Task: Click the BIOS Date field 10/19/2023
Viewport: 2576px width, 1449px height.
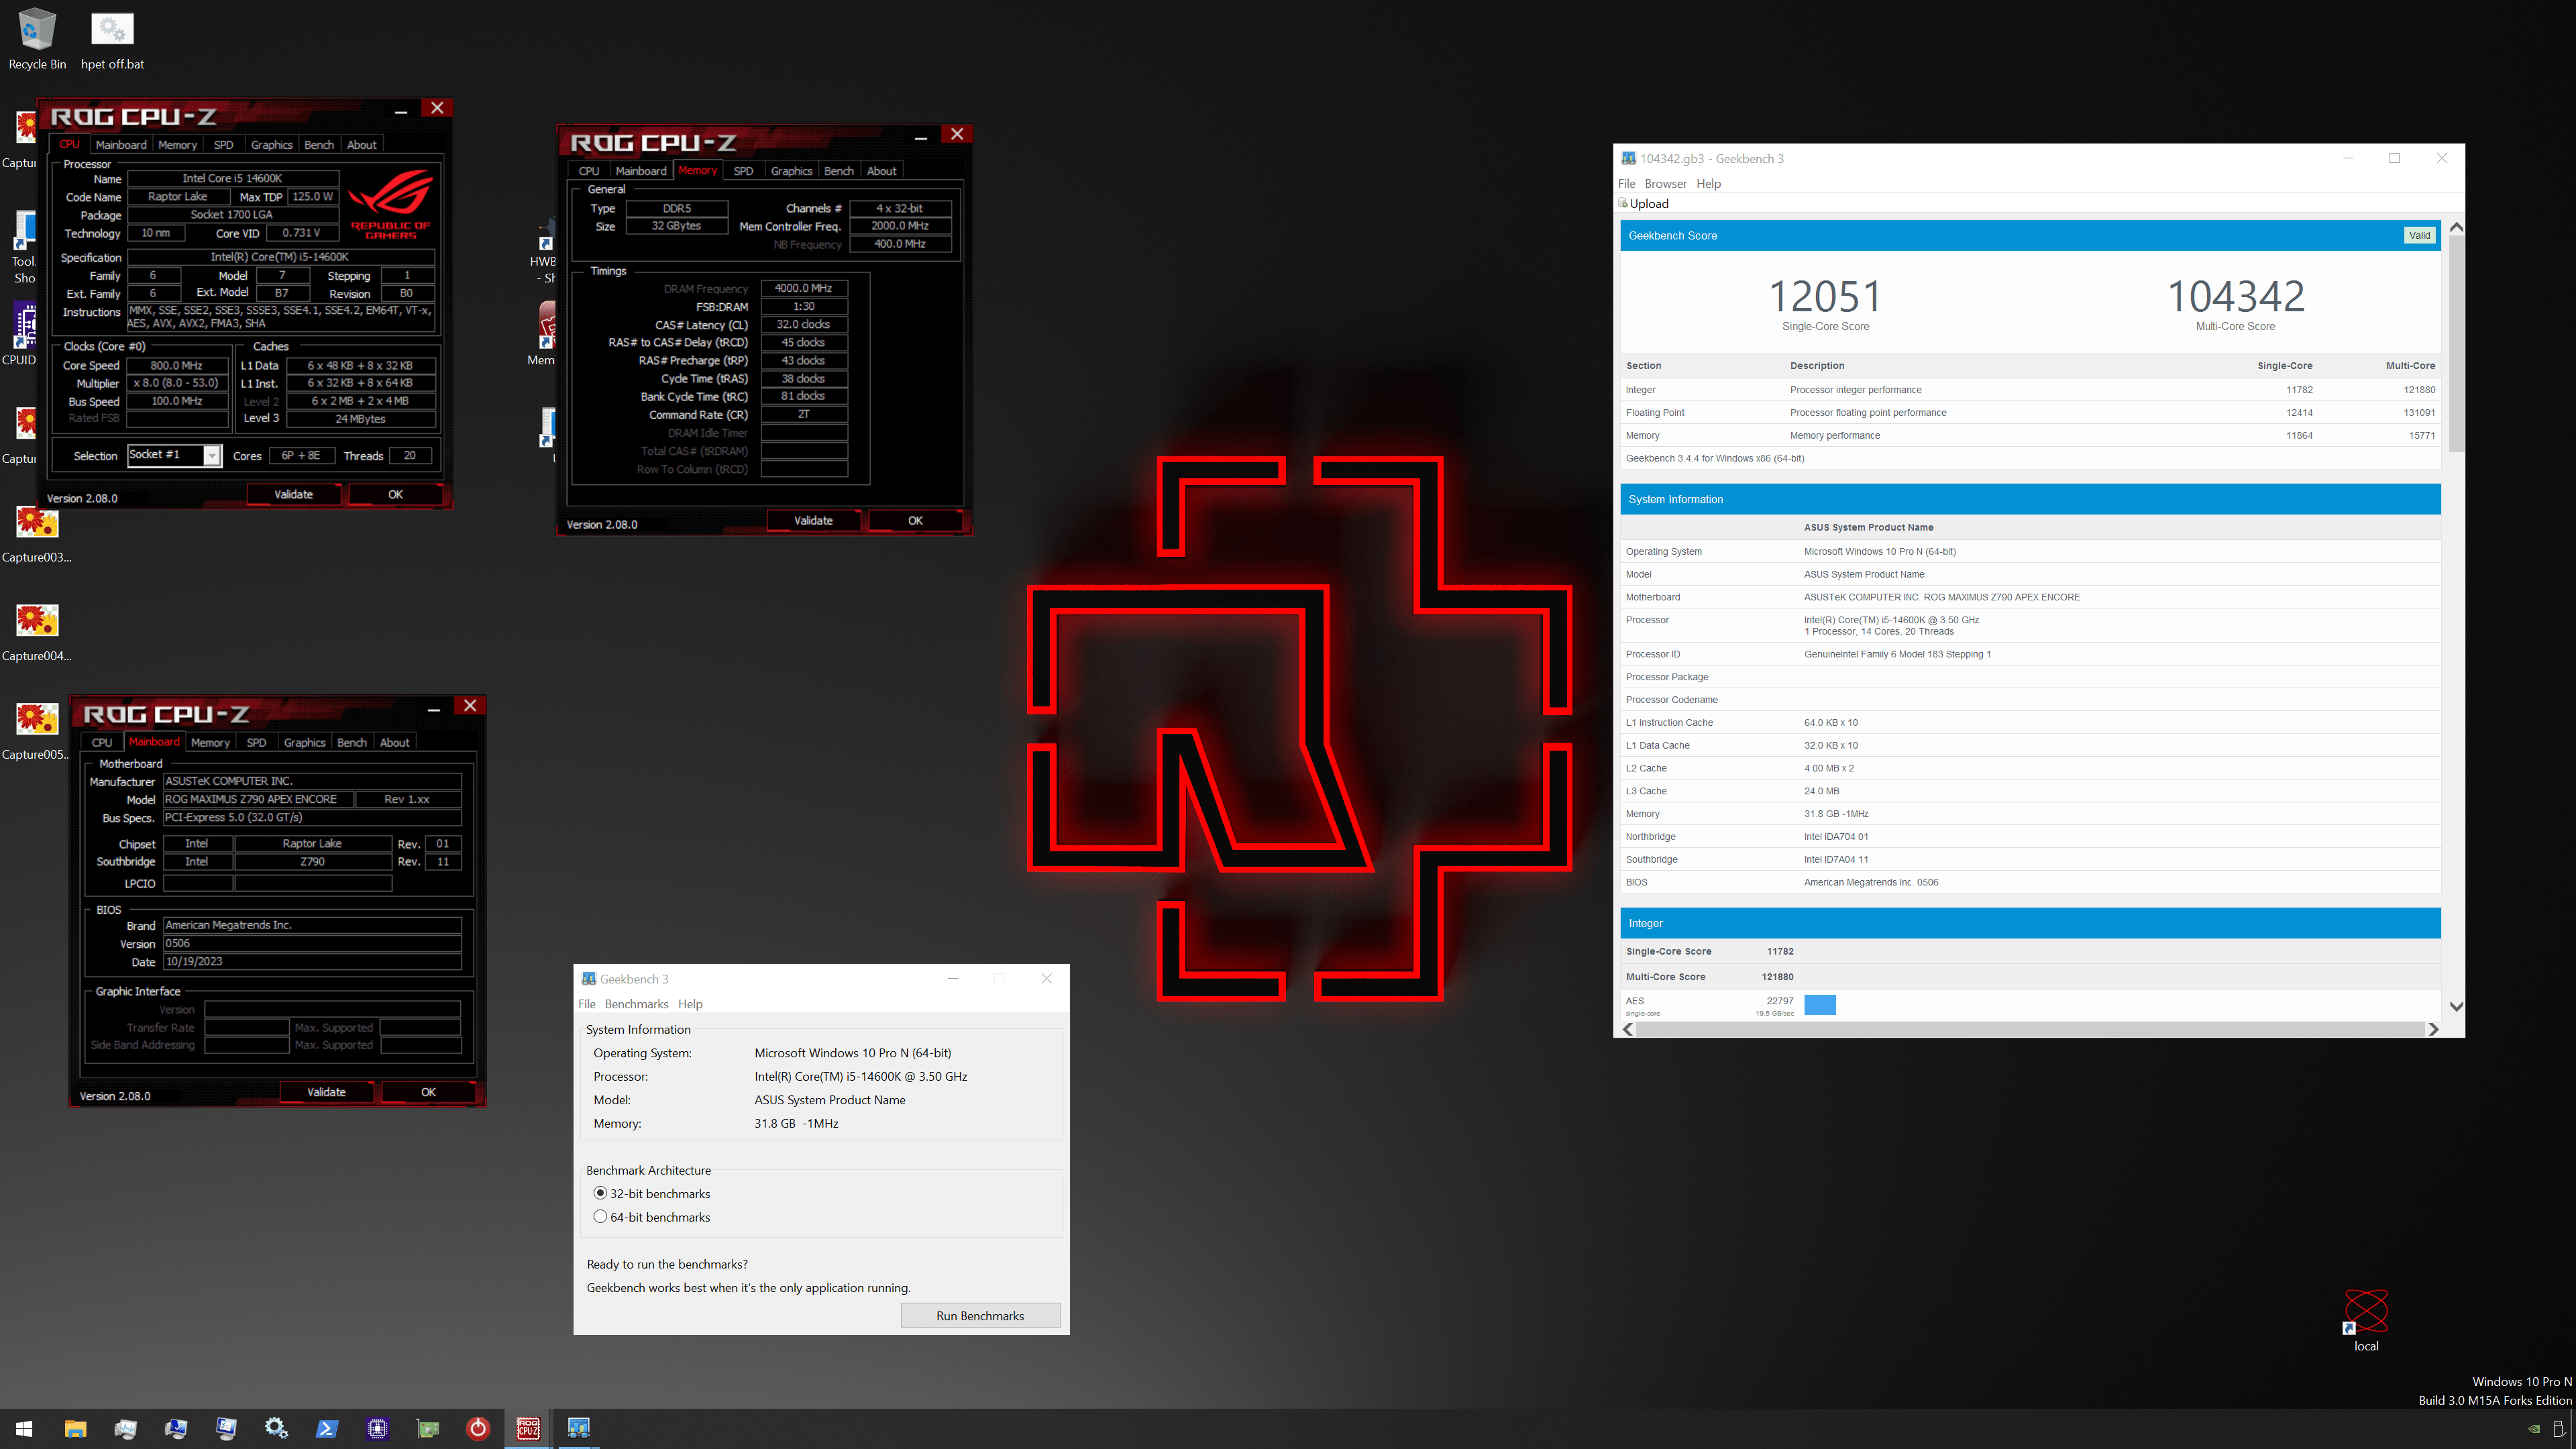Action: [312, 961]
